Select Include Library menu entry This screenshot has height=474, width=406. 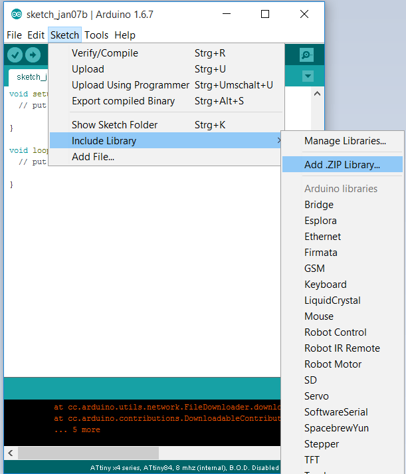click(x=165, y=140)
